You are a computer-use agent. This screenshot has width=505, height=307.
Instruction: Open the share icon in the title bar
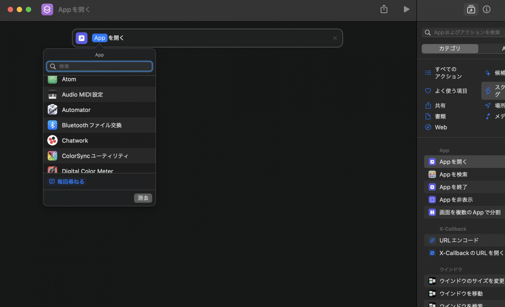tap(383, 9)
